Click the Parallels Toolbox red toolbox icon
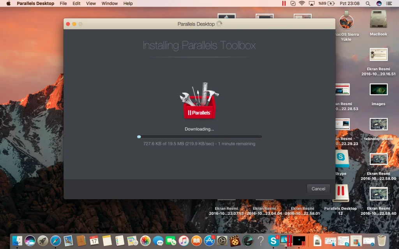Viewport: 399px width, 249px height. [x=199, y=101]
